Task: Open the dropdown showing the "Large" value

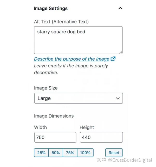Action: pos(78,99)
